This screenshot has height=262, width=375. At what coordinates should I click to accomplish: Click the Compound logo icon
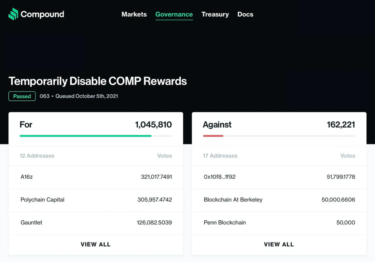[13, 14]
